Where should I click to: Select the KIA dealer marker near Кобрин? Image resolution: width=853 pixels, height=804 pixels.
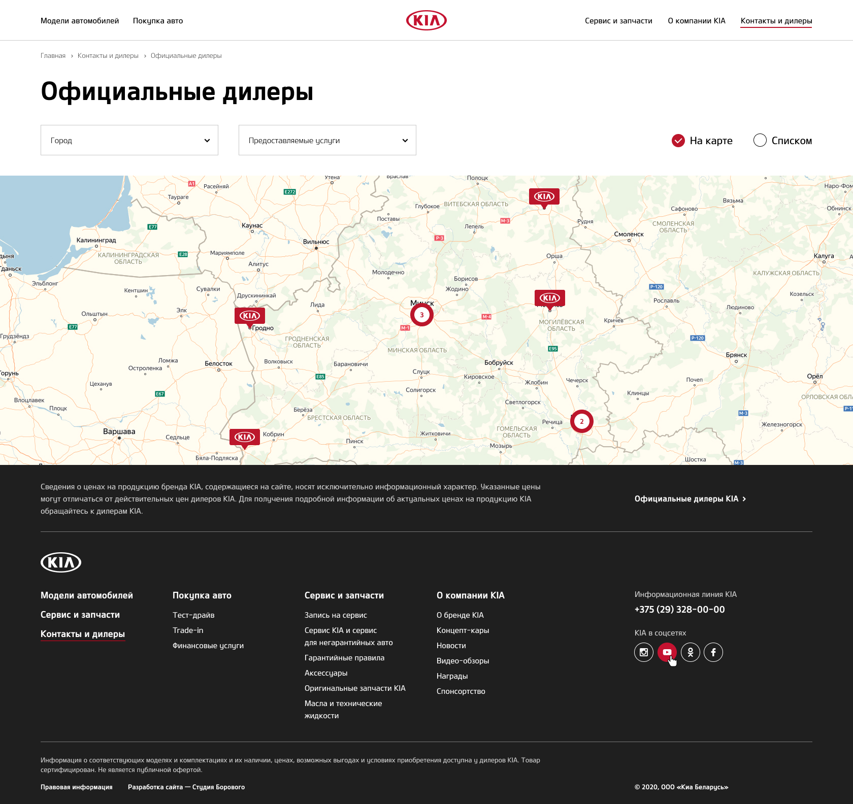click(245, 438)
